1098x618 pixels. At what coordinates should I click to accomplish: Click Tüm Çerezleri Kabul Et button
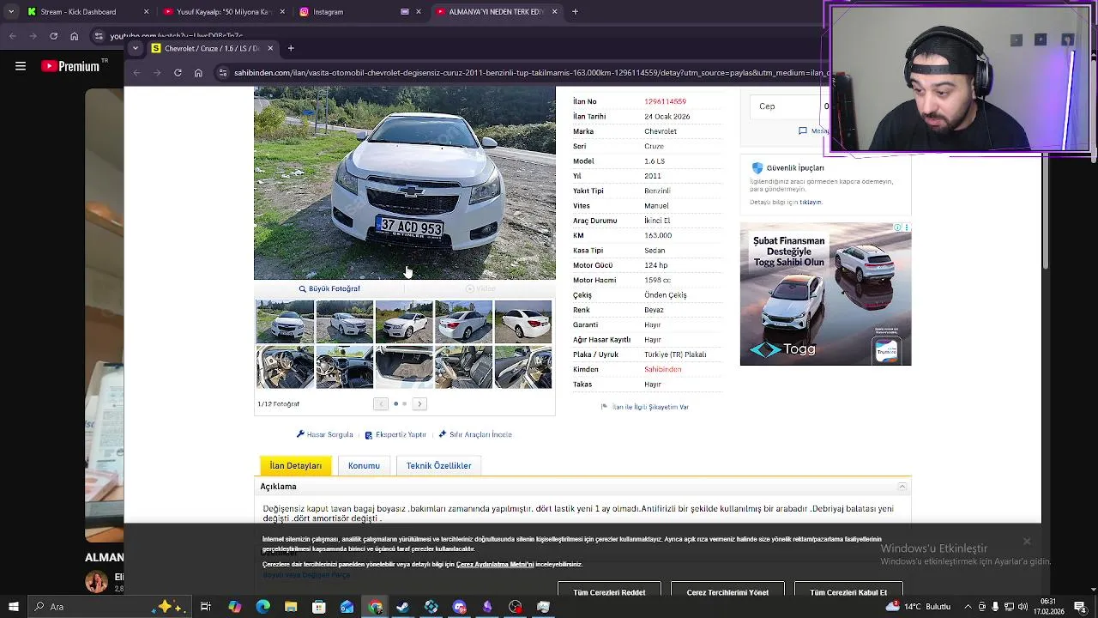(848, 591)
